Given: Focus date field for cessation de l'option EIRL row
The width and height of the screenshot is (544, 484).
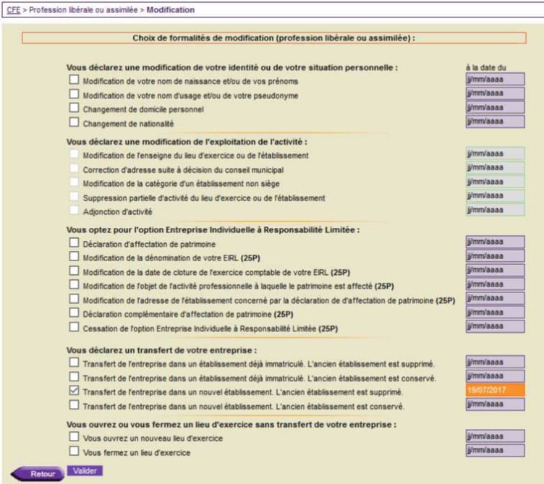Looking at the screenshot, I should [495, 326].
